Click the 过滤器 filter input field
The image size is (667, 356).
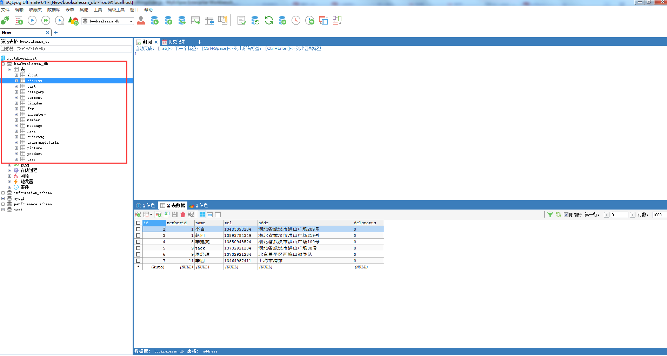pyautogui.click(x=66, y=49)
